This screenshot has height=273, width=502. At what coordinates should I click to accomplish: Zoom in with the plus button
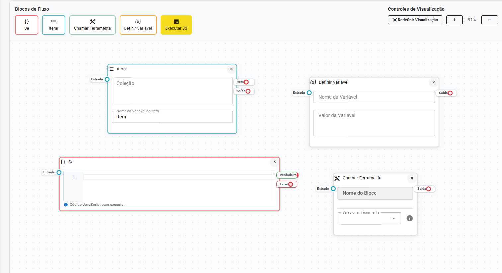[454, 20]
